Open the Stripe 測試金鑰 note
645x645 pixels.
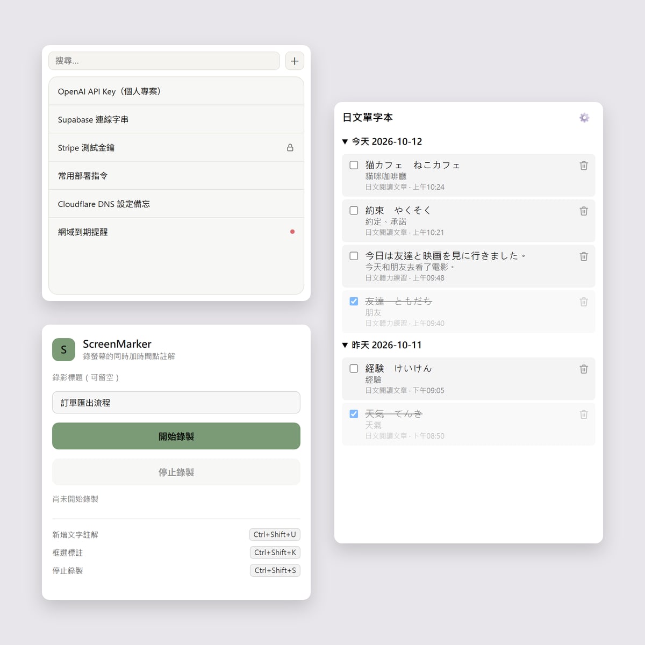click(x=176, y=147)
